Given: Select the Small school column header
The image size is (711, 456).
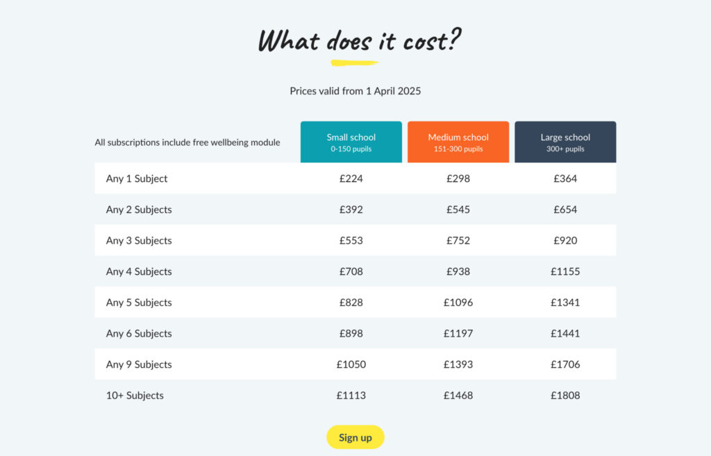Looking at the screenshot, I should (351, 142).
